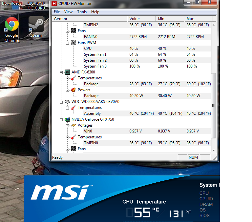Viewport: 252px width, 222px height.
Task: Click the AMD FX-6300 processor chip icon
Action: coord(67,72)
